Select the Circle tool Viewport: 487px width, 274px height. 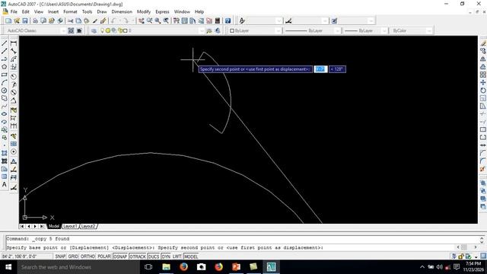tap(5, 91)
